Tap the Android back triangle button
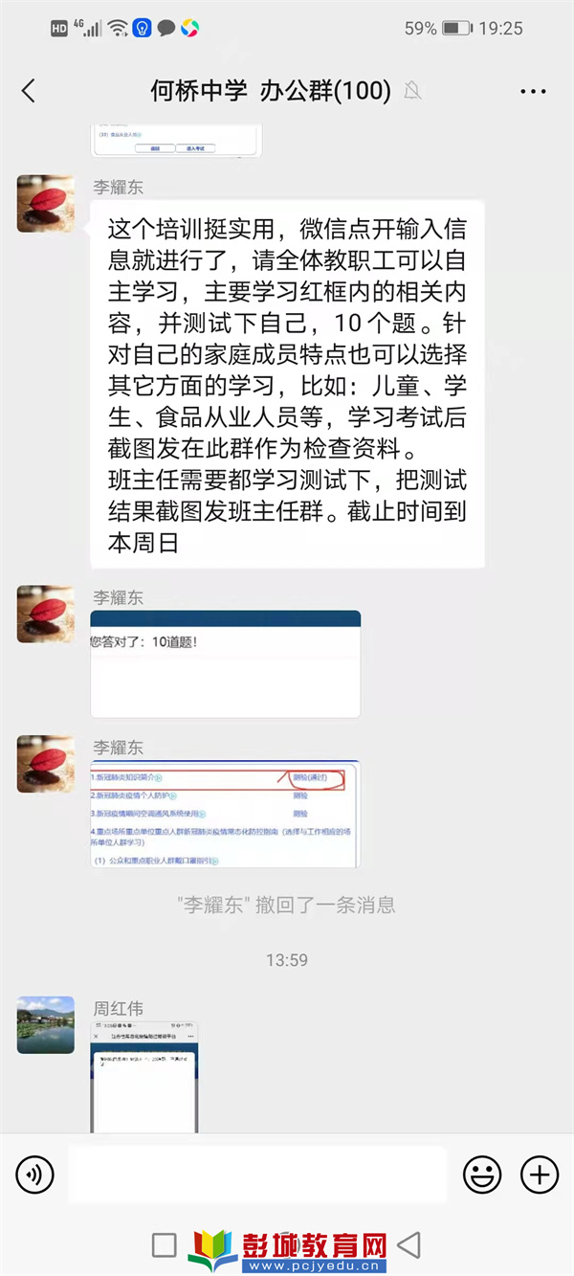Image resolution: width=574 pixels, height=1276 pixels. coord(409,1244)
